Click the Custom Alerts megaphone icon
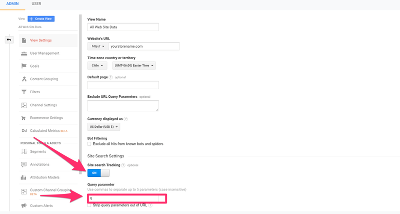Screen dimensions: 400x214 23,205
